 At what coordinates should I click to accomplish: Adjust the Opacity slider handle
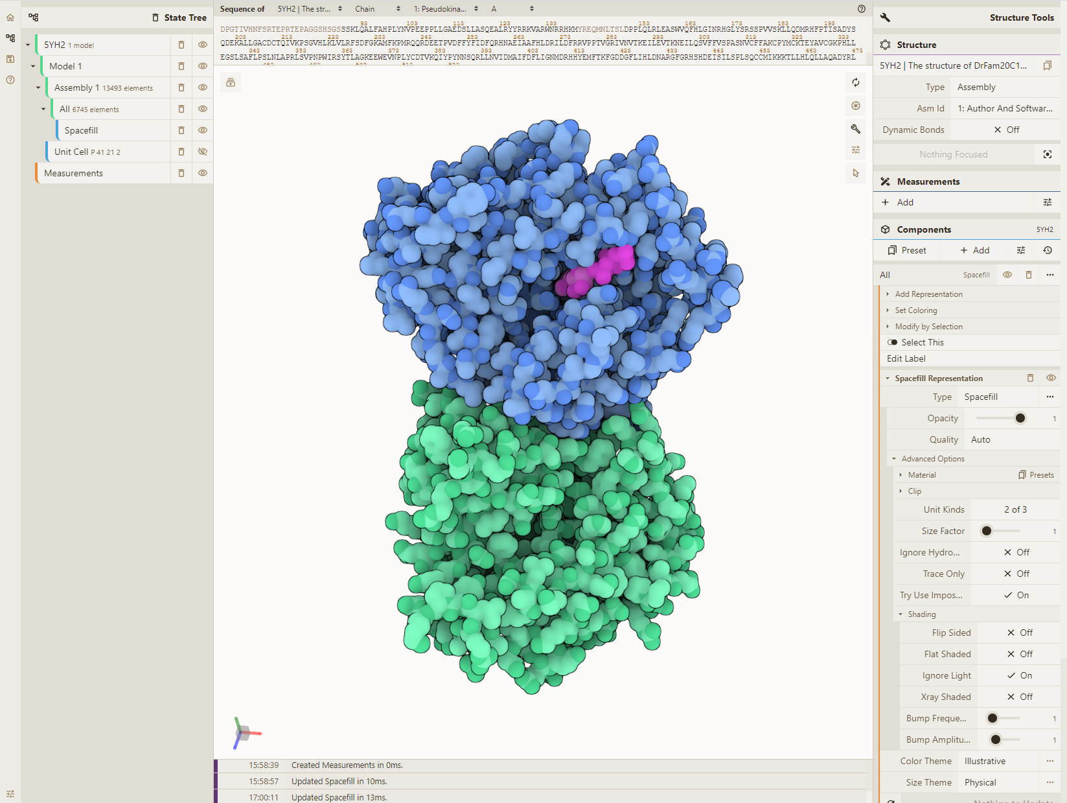pyautogui.click(x=1020, y=418)
